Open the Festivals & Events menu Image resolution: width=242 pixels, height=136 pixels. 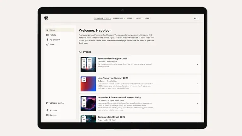[102, 18]
